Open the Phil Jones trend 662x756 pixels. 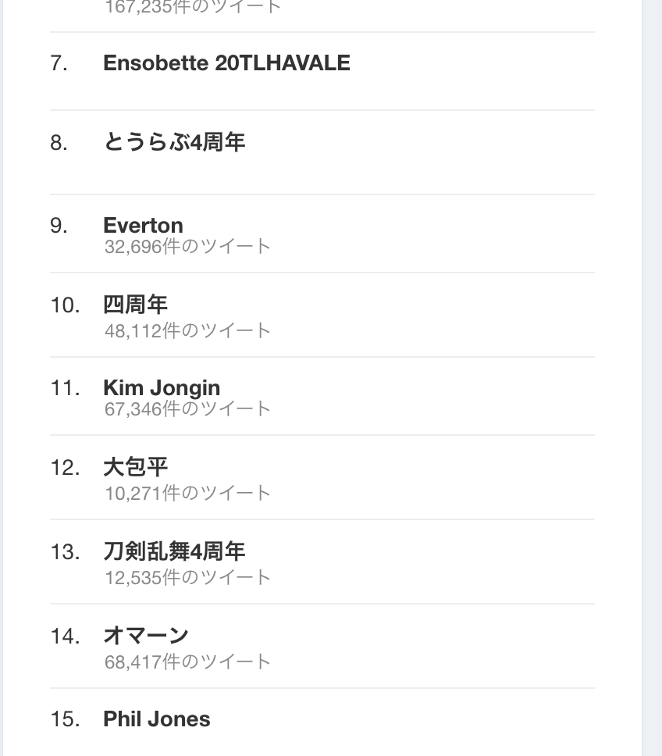156,719
